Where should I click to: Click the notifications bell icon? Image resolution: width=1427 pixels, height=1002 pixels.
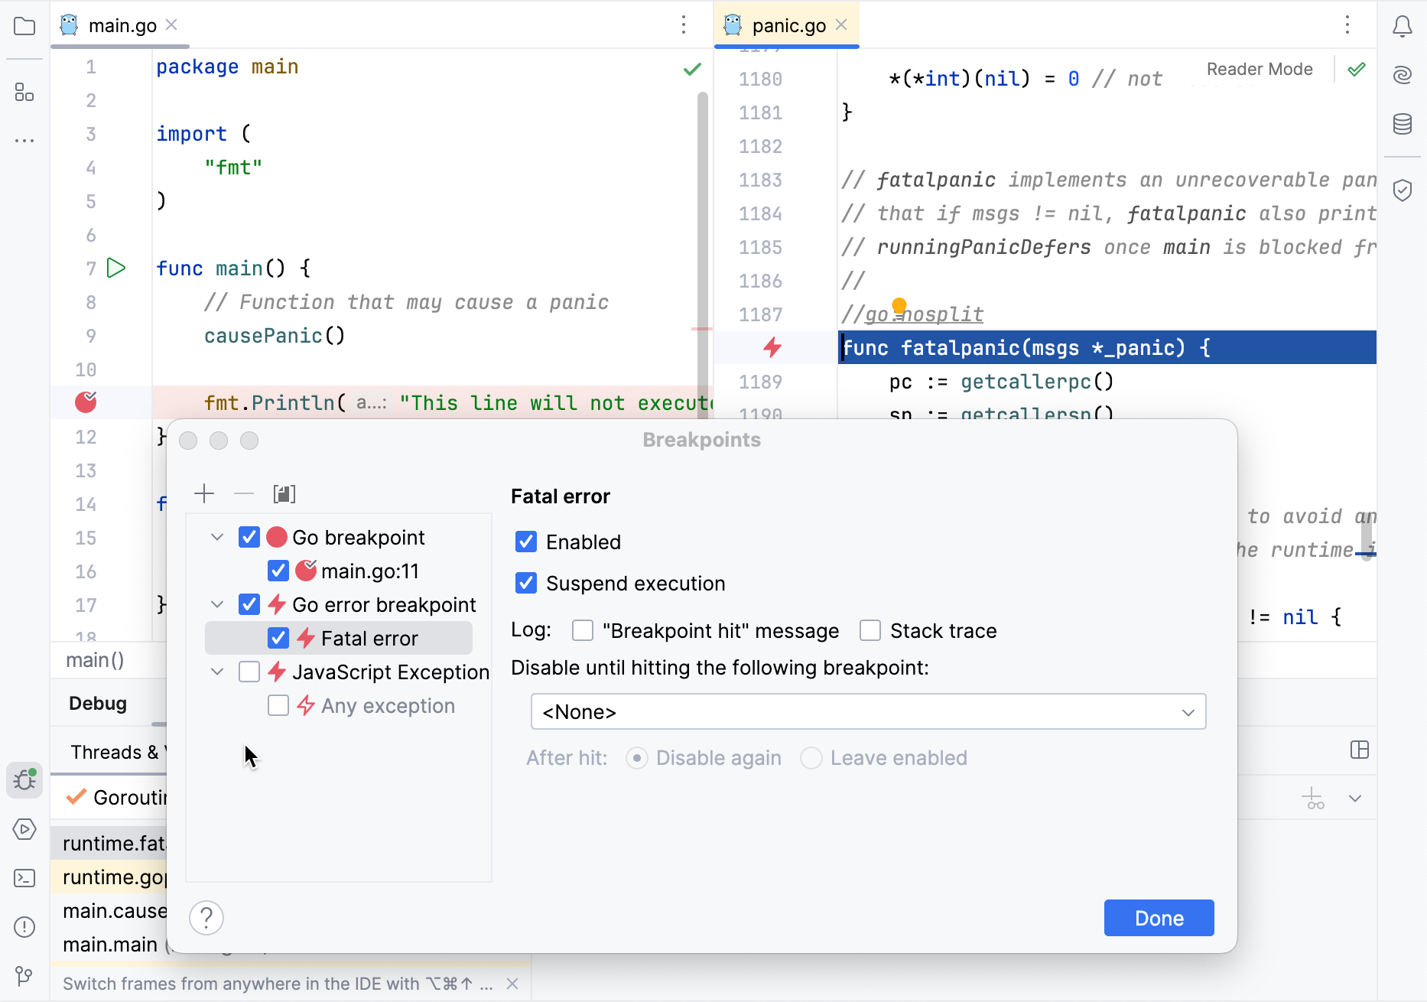[x=1403, y=25]
